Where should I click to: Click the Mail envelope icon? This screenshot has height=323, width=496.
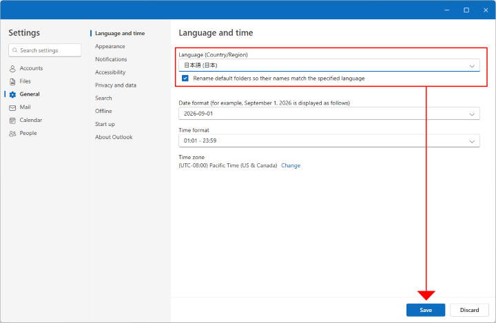(x=12, y=107)
